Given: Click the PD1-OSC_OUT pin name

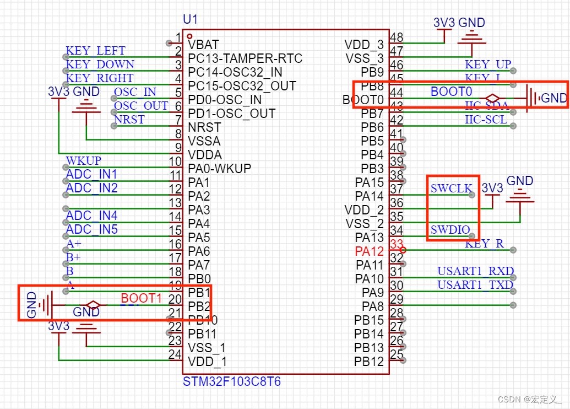Looking at the screenshot, I should (231, 114).
